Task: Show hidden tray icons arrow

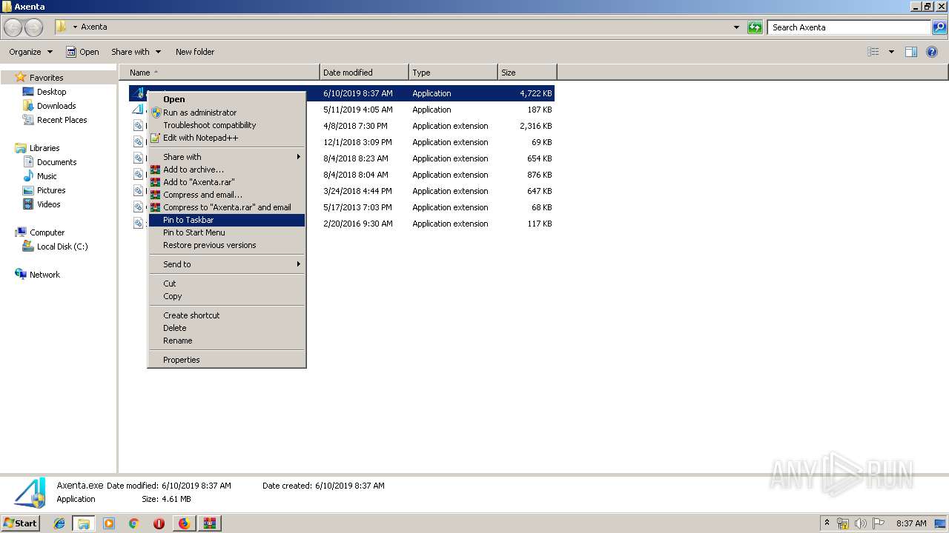Action: tap(827, 523)
